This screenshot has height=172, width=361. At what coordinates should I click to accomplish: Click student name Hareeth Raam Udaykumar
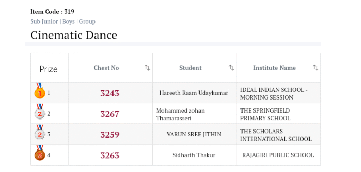(x=194, y=93)
